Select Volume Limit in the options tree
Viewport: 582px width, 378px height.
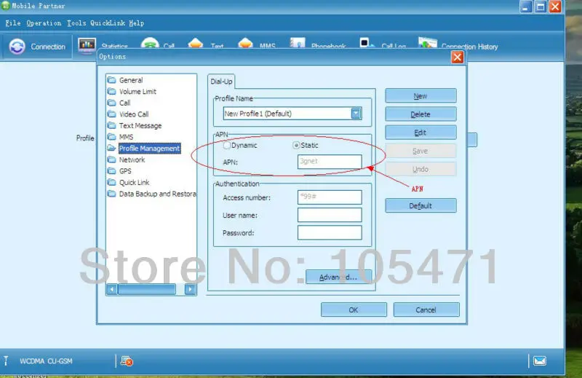tap(137, 92)
